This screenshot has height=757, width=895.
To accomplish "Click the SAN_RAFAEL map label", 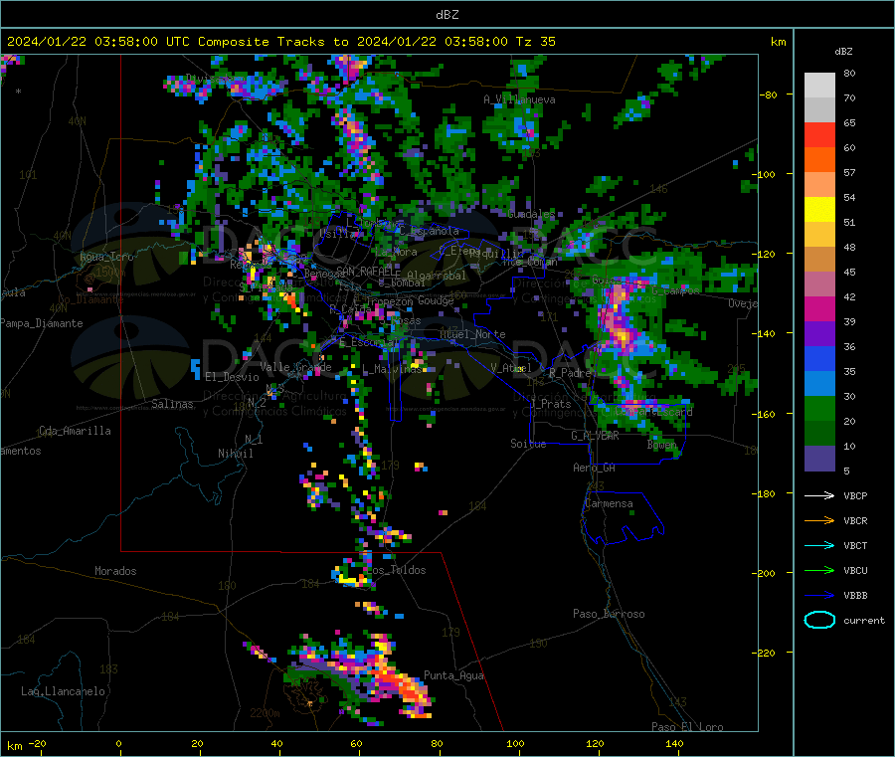I will click(365, 271).
